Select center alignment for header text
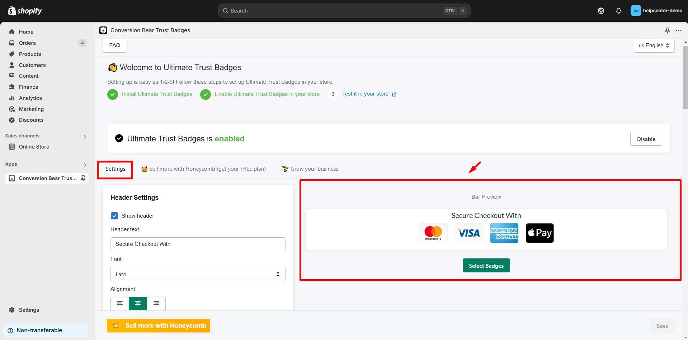 pos(137,303)
